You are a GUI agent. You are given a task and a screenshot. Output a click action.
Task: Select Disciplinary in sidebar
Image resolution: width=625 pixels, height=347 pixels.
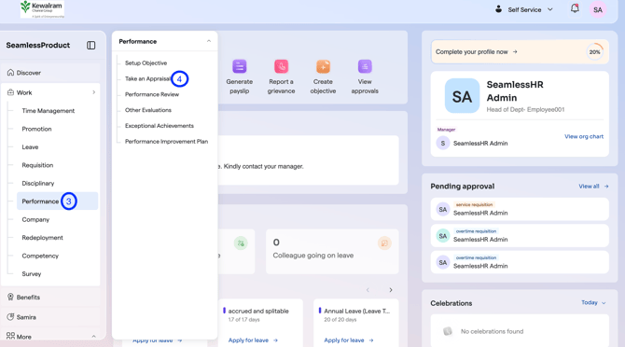pos(38,183)
